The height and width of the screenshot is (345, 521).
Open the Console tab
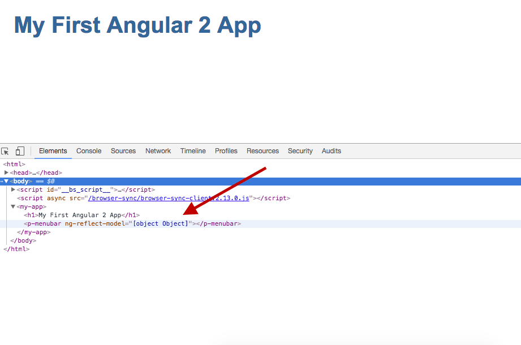tap(89, 151)
